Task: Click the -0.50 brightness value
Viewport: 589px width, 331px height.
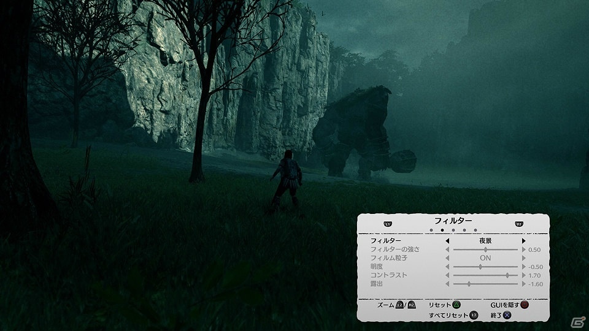Action: click(x=536, y=267)
